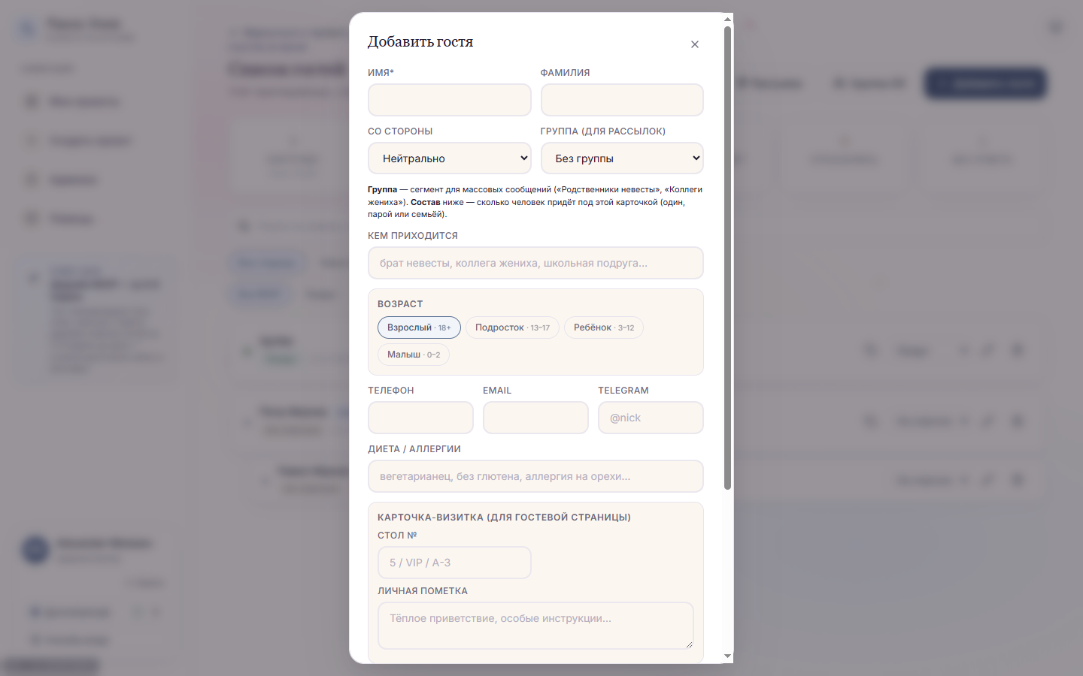Click the Имя input field
The width and height of the screenshot is (1083, 676).
450,100
